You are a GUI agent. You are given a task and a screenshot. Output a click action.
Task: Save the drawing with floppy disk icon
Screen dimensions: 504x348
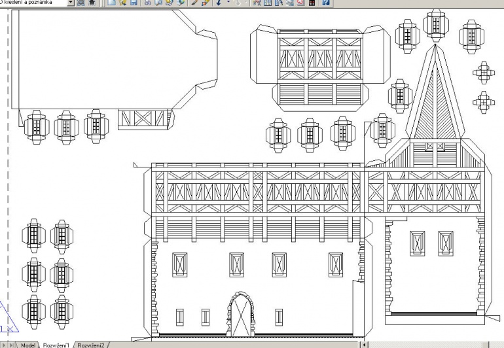point(134,3)
